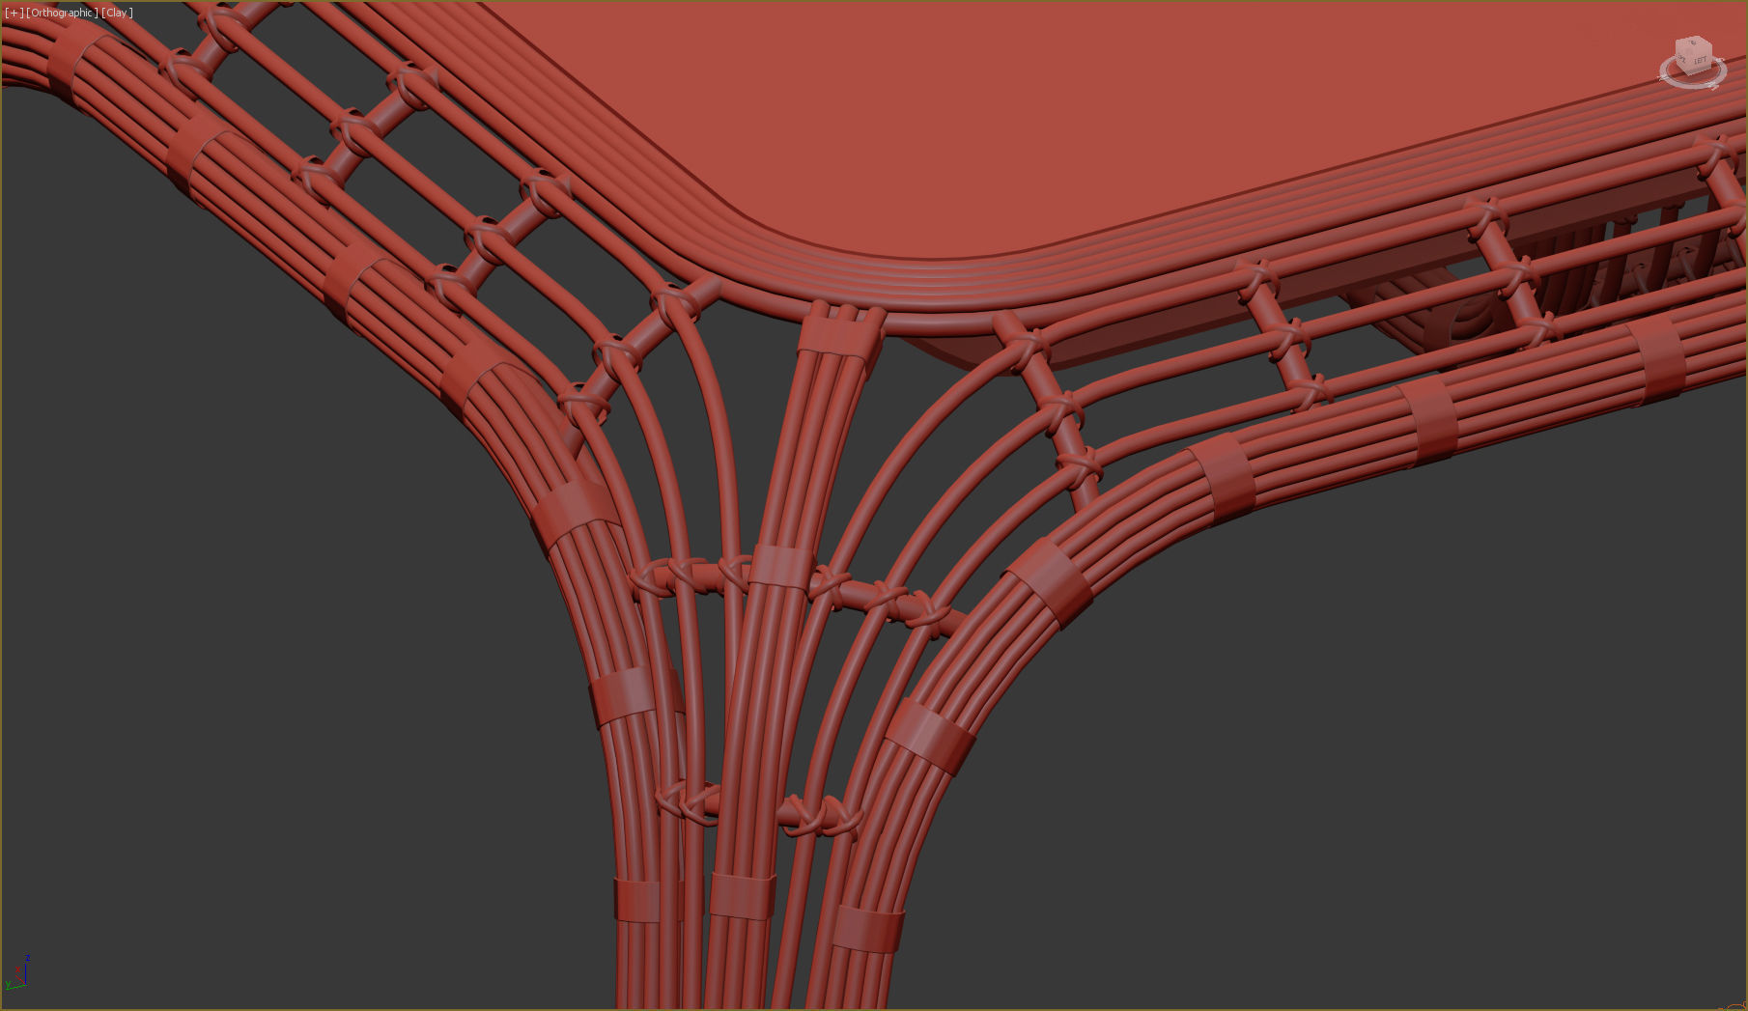
Task: Open the Orthographic point-of-view viewport menu
Action: [x=62, y=13]
